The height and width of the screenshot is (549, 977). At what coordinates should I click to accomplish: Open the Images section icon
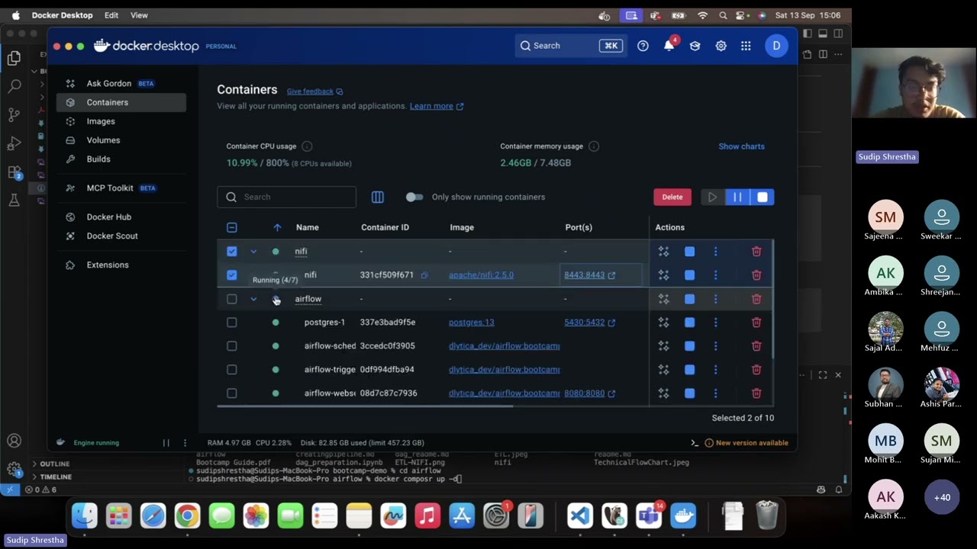coord(70,121)
